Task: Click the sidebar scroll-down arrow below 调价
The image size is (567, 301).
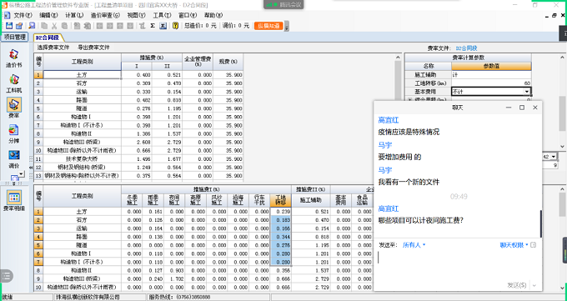Action: [22, 174]
